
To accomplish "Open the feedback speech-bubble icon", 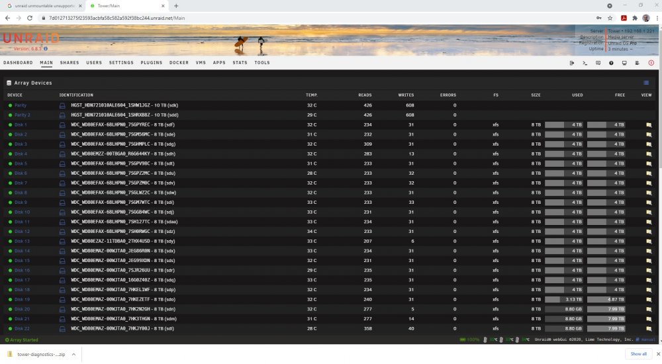I will pos(598,63).
